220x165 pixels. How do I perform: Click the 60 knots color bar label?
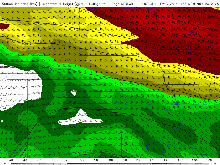53,160
